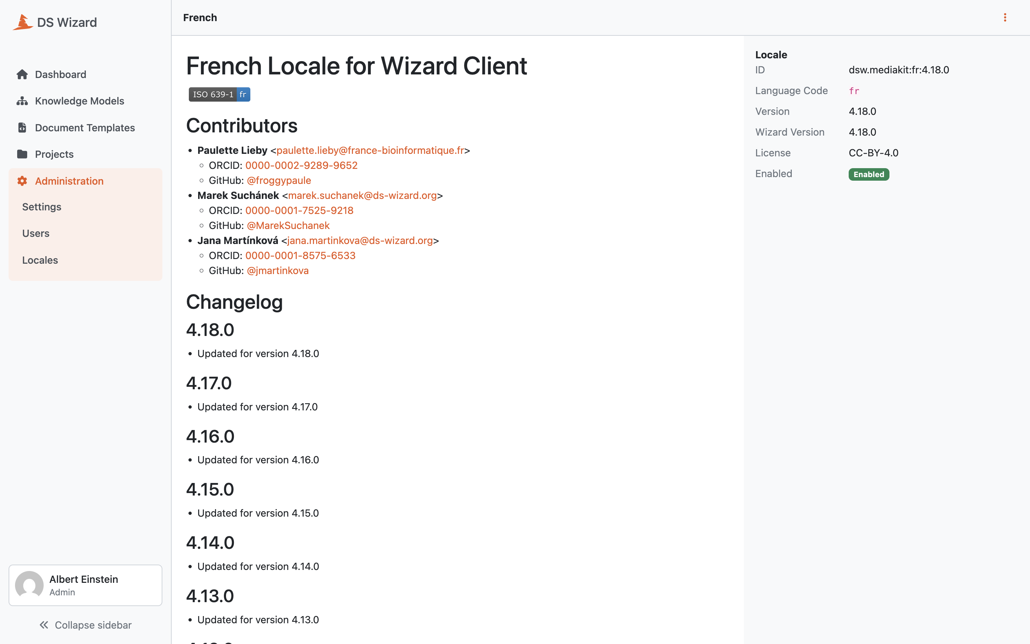Click jana.martinkova@ds-wizard.org email link
Image resolution: width=1030 pixels, height=644 pixels.
pyautogui.click(x=360, y=241)
